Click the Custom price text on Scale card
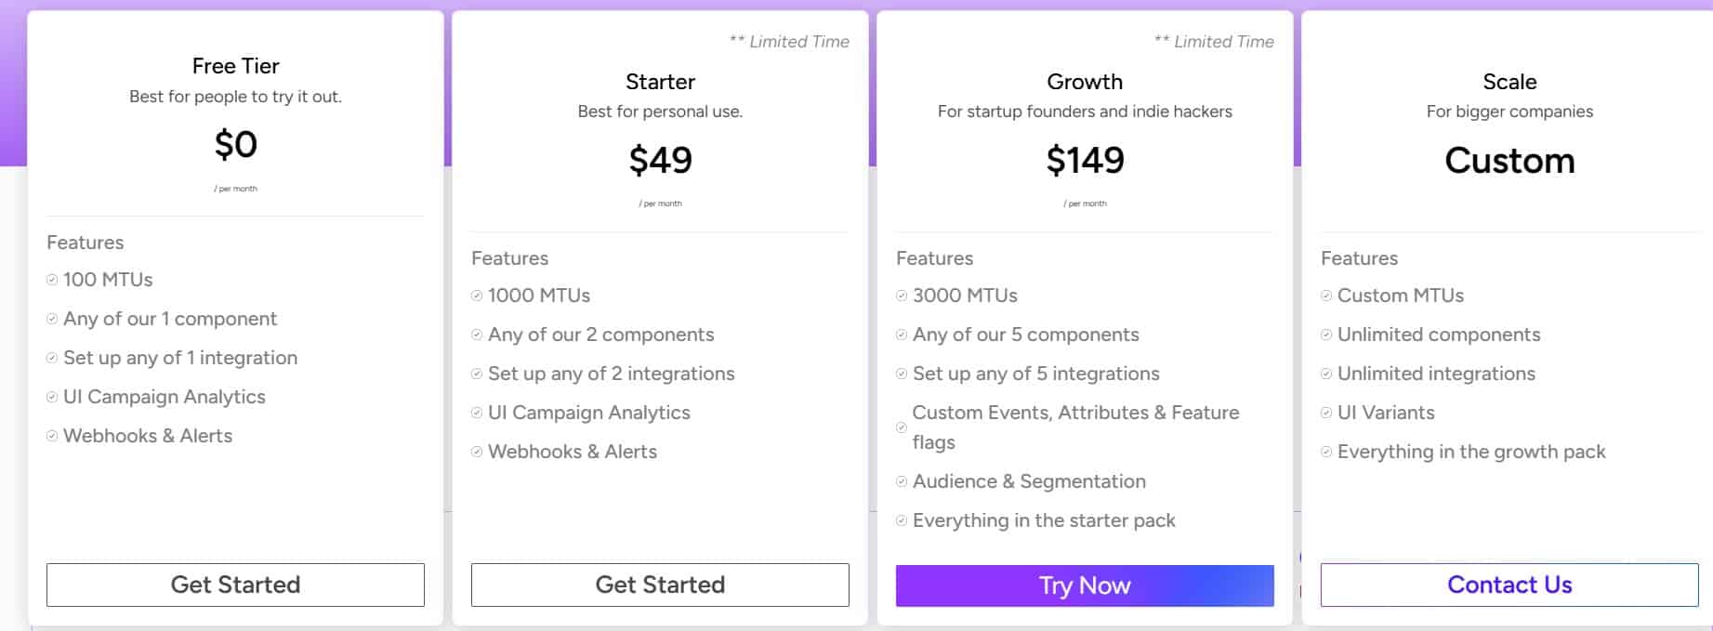This screenshot has height=631, width=1713. pos(1509,160)
